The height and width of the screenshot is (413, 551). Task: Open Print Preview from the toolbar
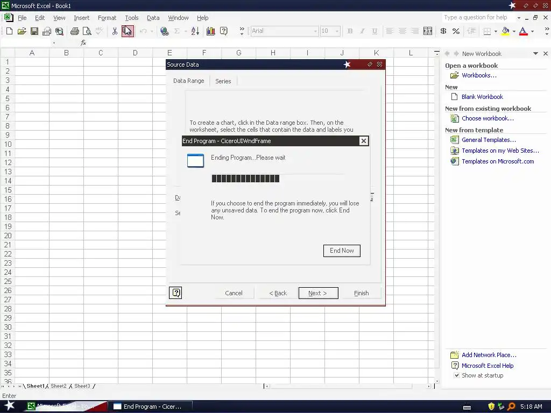click(x=87, y=31)
